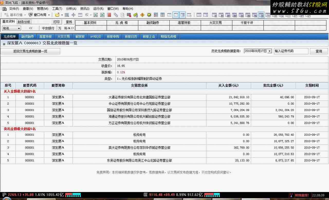
Task: Click the Q period chart icon
Action: pos(282,16)
